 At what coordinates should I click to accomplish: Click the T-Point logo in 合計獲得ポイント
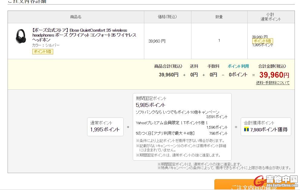coord(246,129)
